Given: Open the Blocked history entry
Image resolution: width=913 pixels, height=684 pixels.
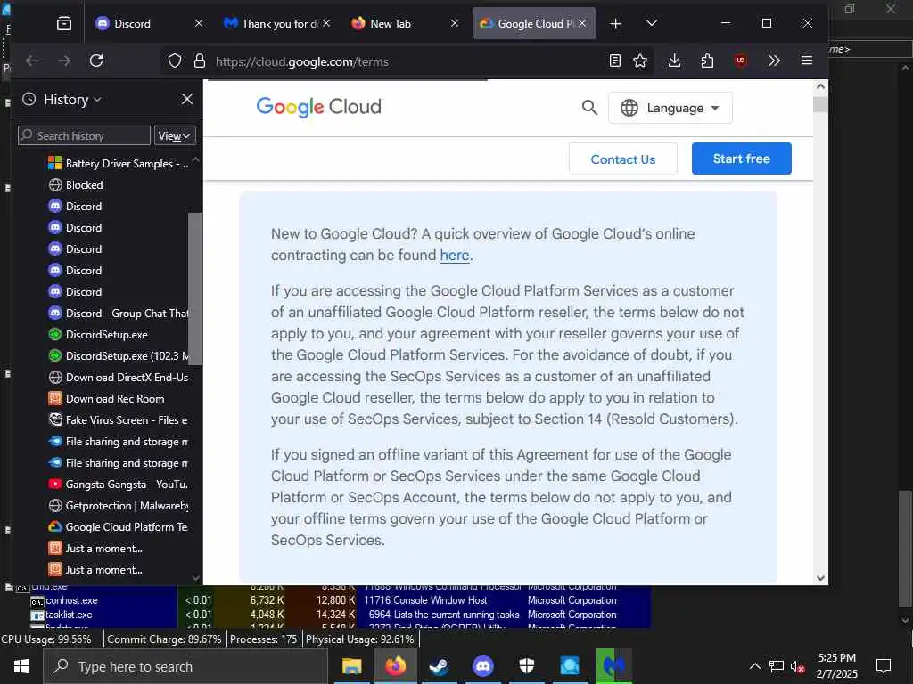Looking at the screenshot, I should pos(76,185).
